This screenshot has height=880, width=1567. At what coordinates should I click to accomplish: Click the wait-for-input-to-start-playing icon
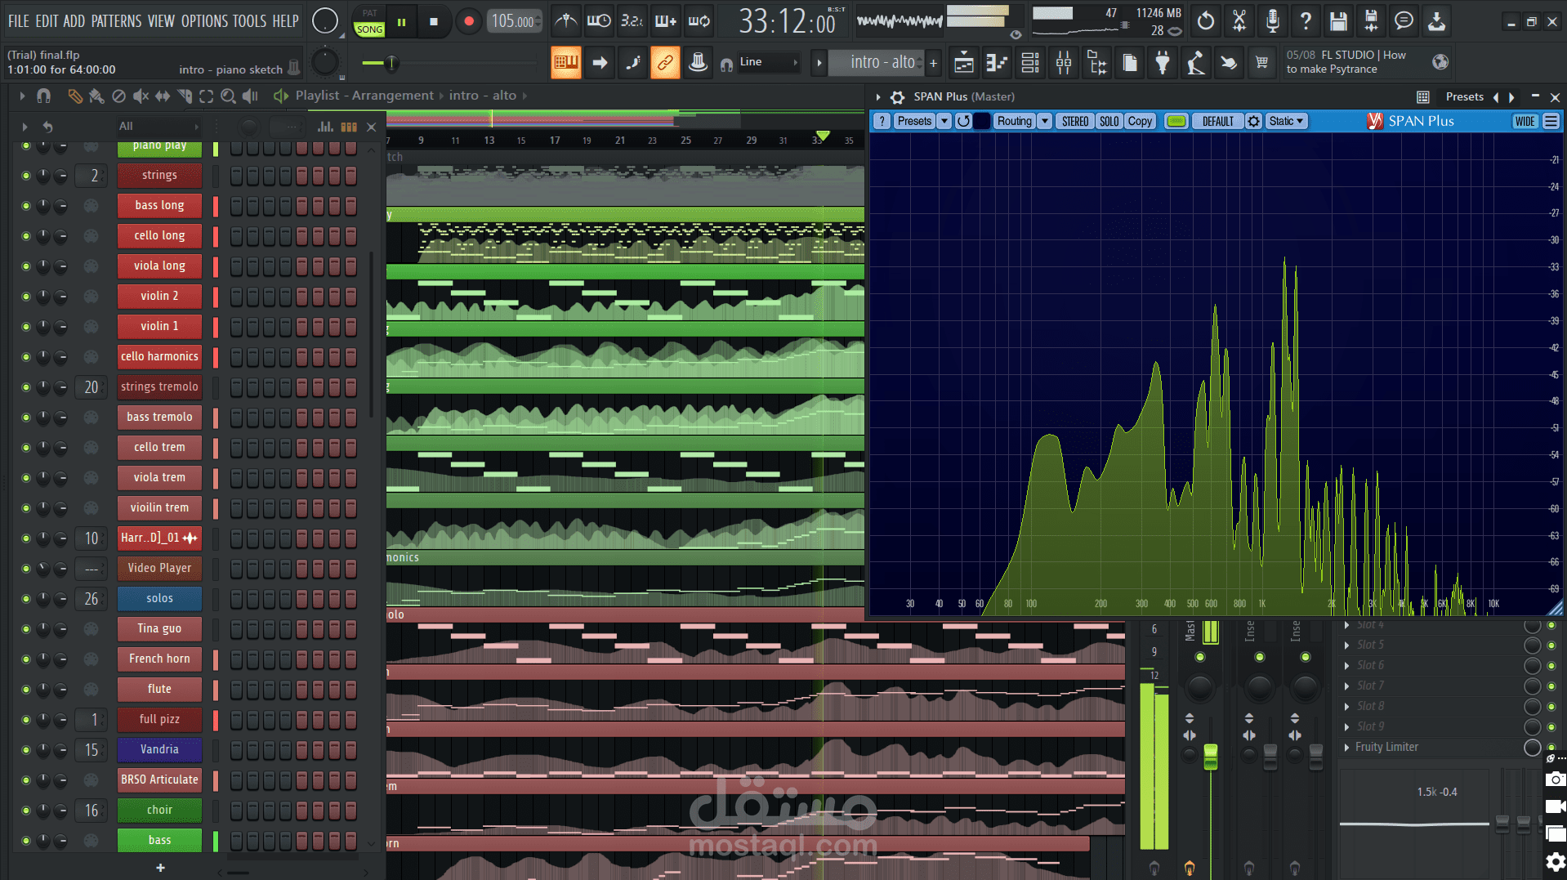pos(599,21)
